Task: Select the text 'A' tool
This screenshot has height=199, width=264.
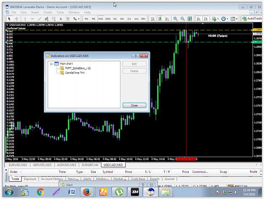Action: pyautogui.click(x=60, y=19)
